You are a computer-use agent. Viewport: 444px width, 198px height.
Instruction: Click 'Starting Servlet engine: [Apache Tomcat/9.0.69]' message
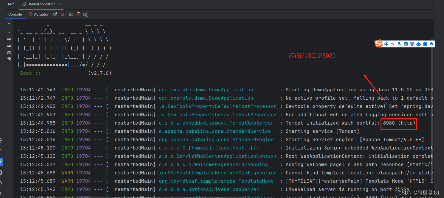[355, 140]
